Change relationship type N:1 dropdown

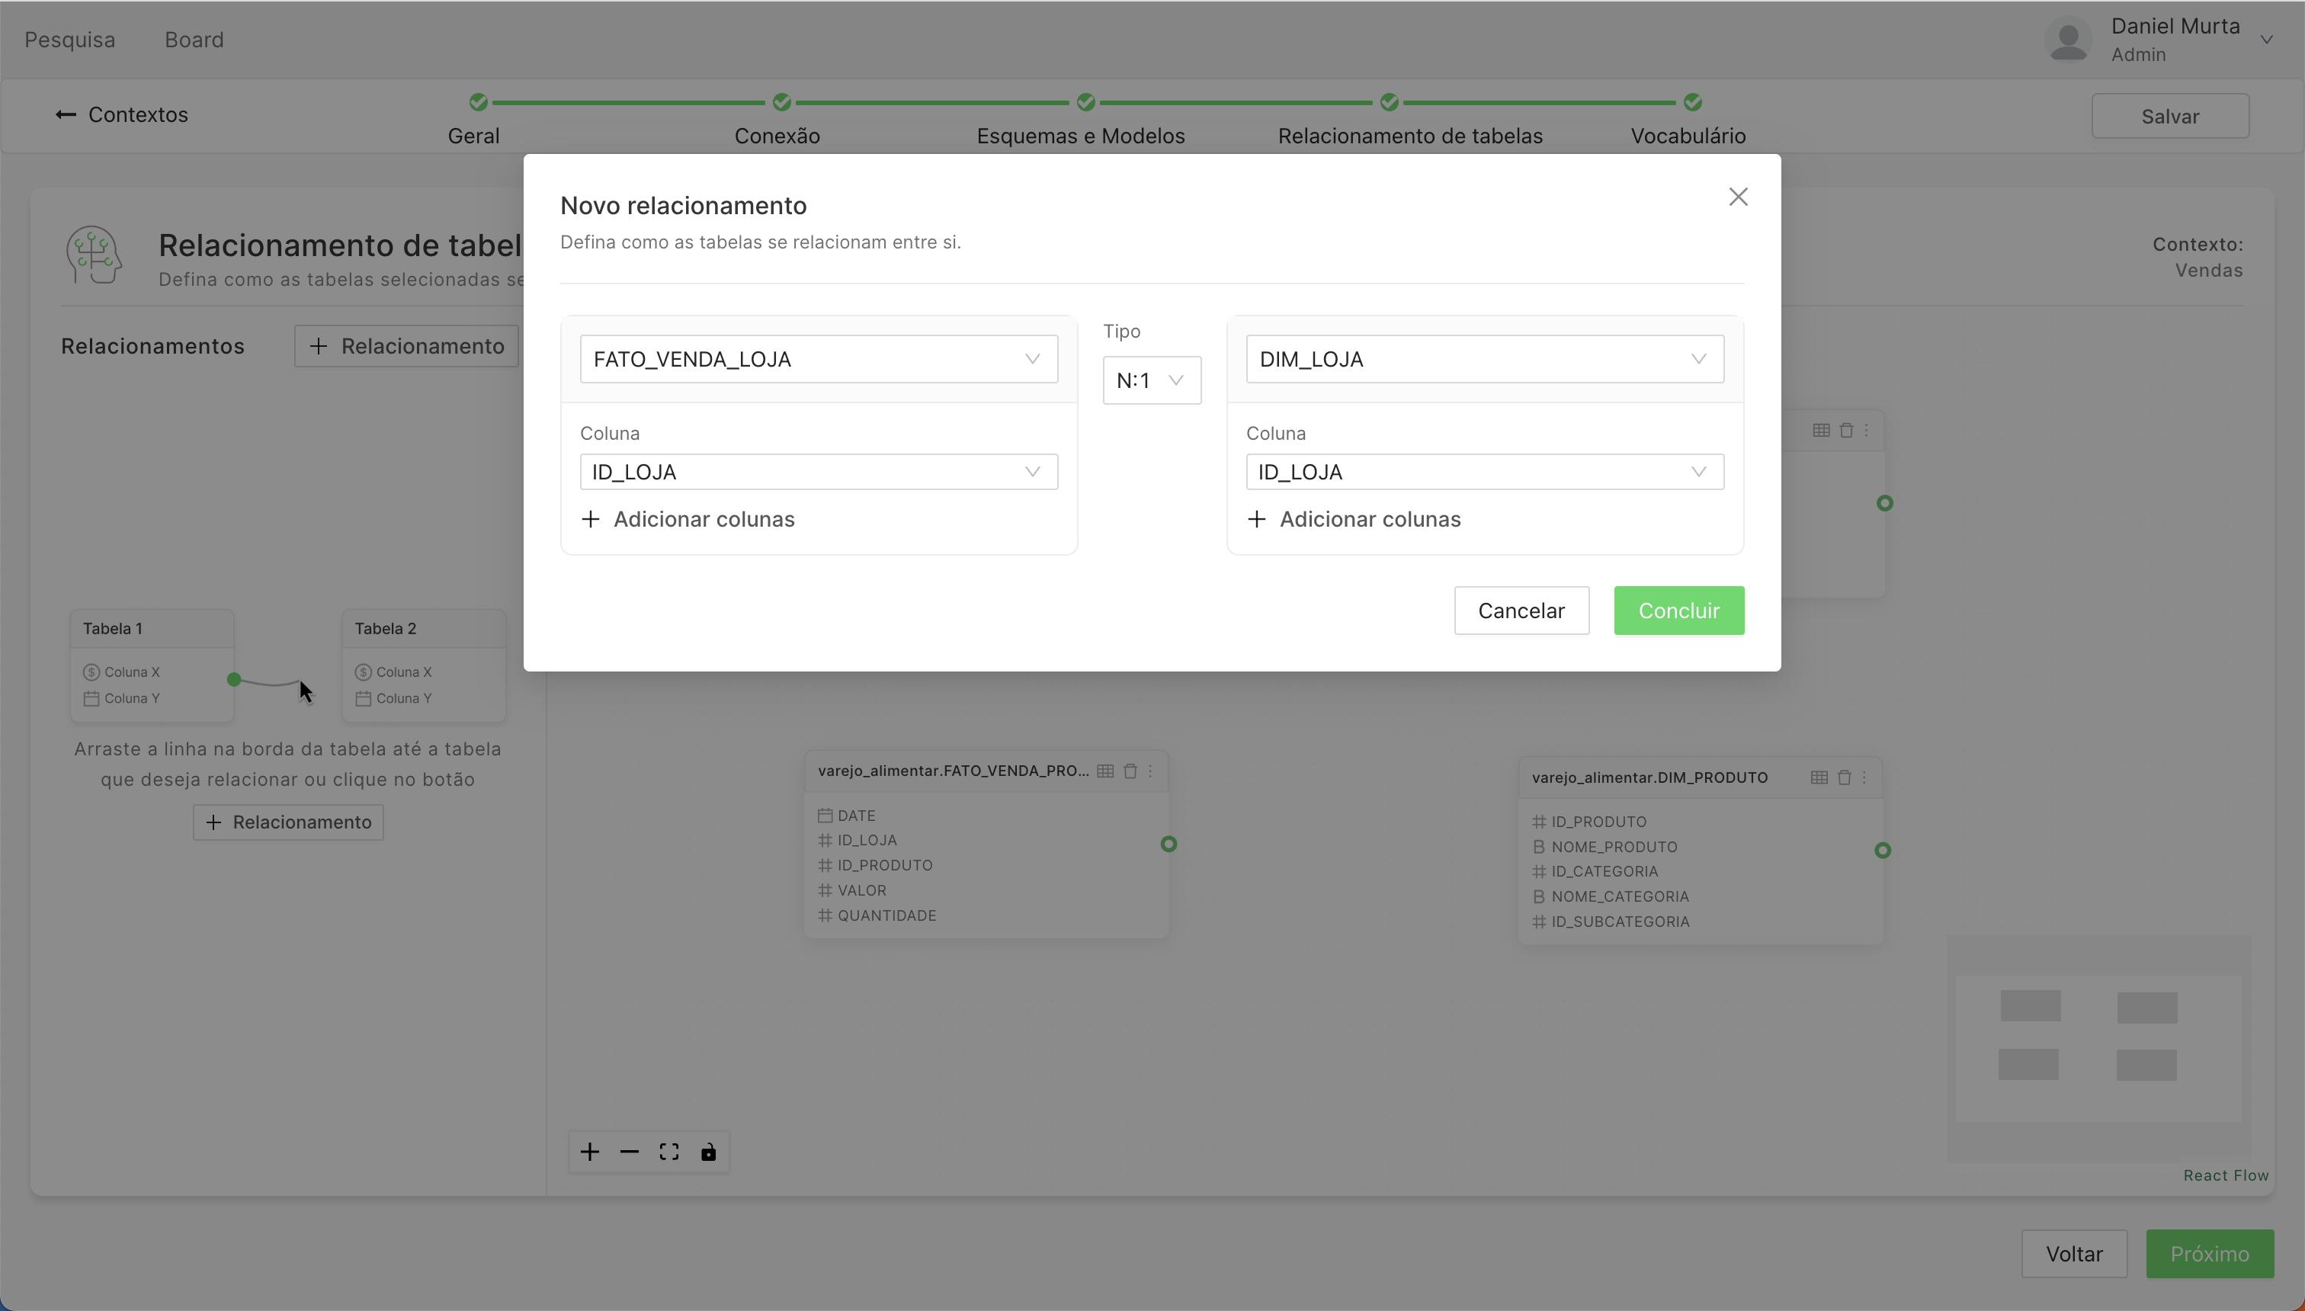pos(1151,380)
